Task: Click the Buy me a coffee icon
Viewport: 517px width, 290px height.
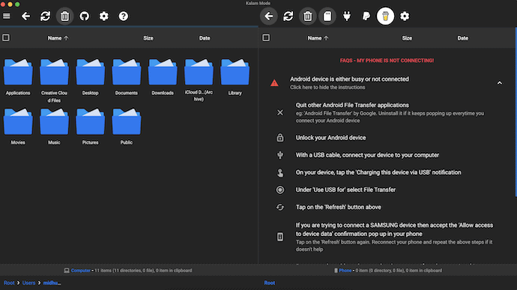Action: pos(385,16)
